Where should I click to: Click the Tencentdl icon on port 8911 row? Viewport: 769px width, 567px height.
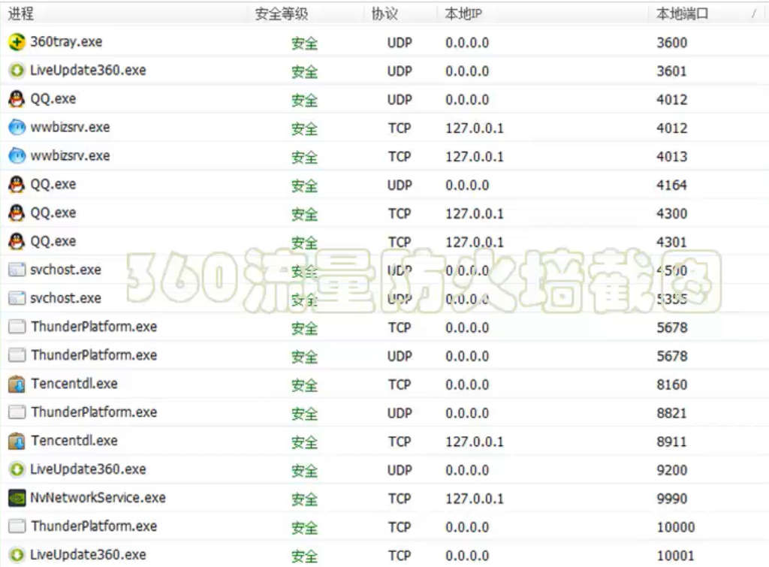pyautogui.click(x=17, y=441)
